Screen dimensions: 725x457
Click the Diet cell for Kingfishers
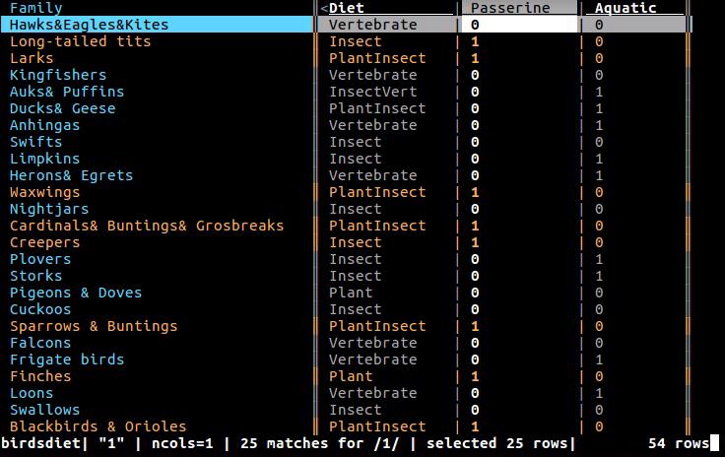[372, 75]
